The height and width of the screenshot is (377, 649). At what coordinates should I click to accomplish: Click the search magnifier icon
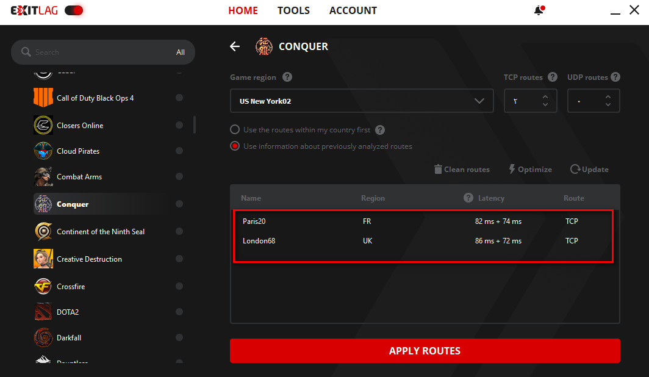(26, 52)
